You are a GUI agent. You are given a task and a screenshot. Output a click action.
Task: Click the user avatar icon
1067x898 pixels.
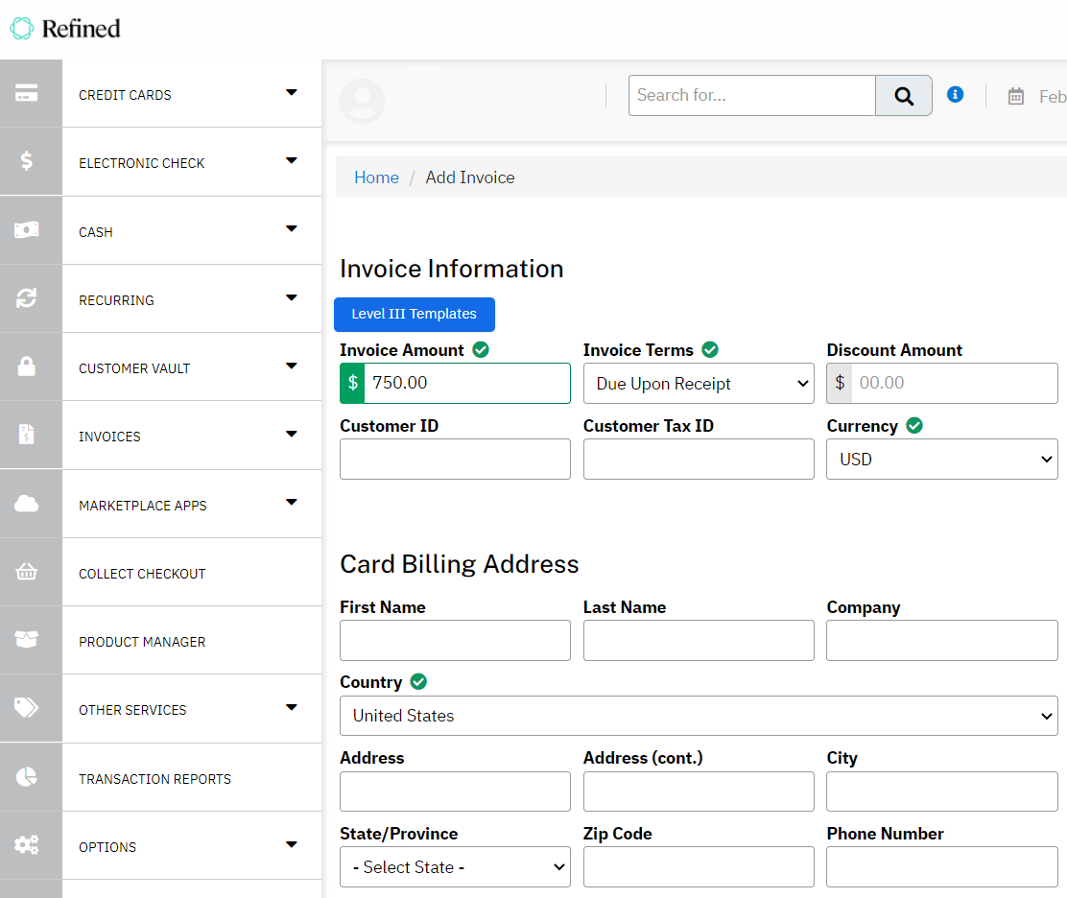coord(362,102)
